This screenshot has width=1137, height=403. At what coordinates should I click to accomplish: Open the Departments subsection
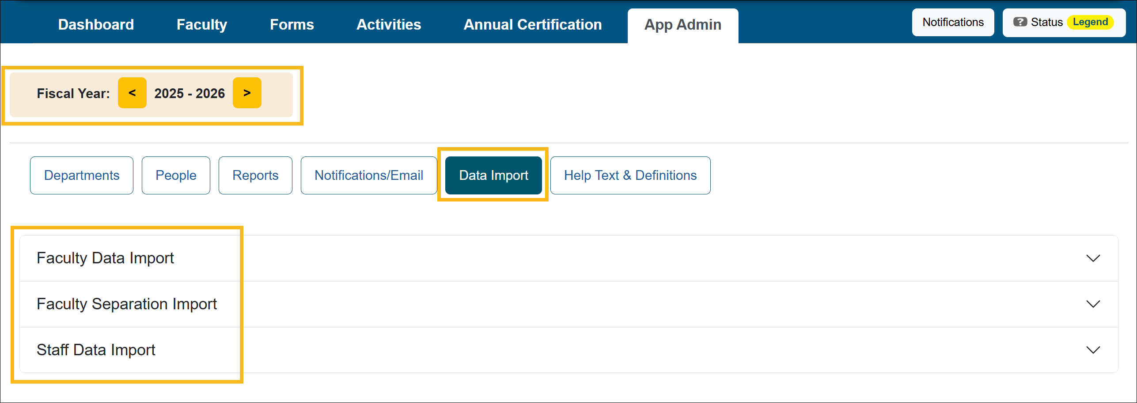point(81,175)
